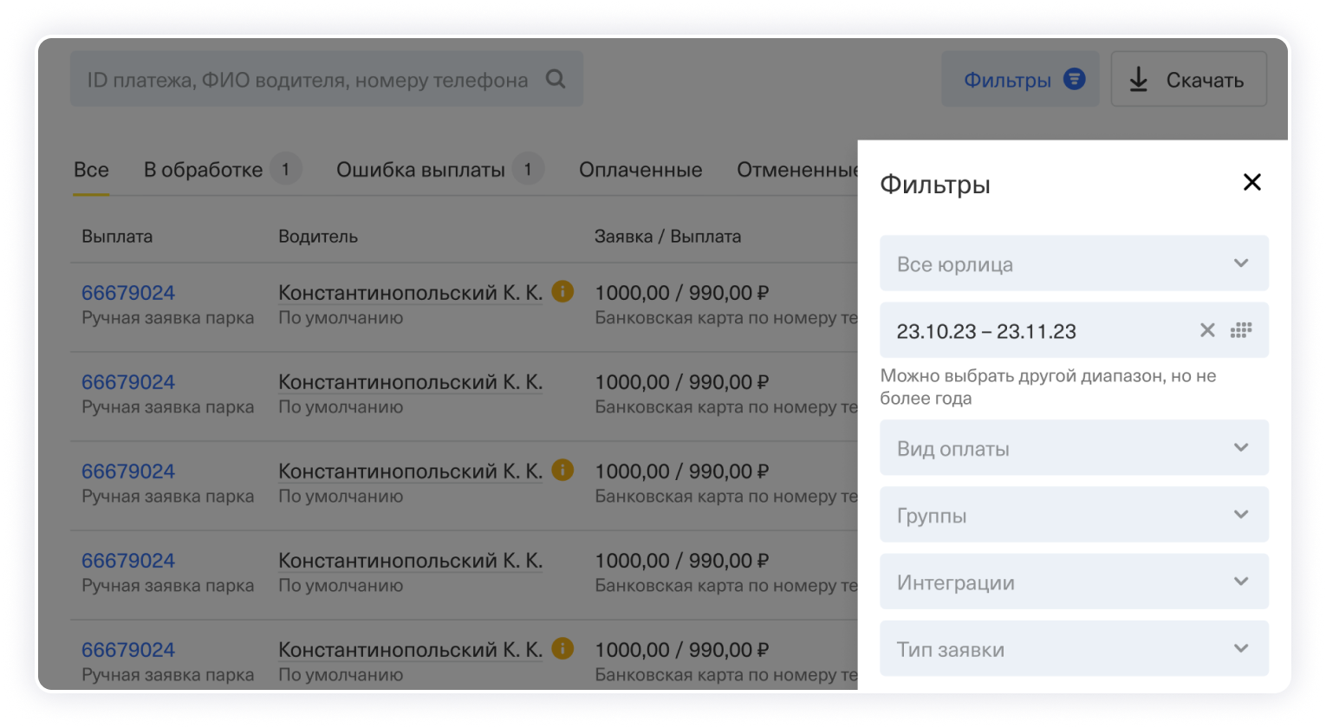Click info icon in fifth driver row
The image size is (1326, 728).
tap(562, 648)
